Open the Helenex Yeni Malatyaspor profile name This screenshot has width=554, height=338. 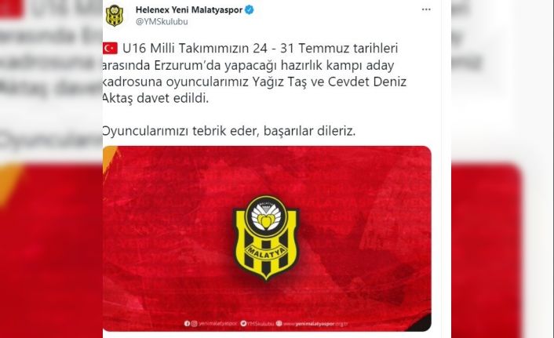click(189, 10)
